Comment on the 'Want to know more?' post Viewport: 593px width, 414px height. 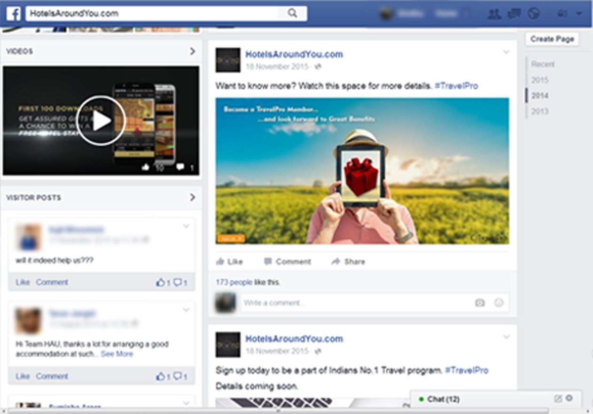tap(288, 262)
